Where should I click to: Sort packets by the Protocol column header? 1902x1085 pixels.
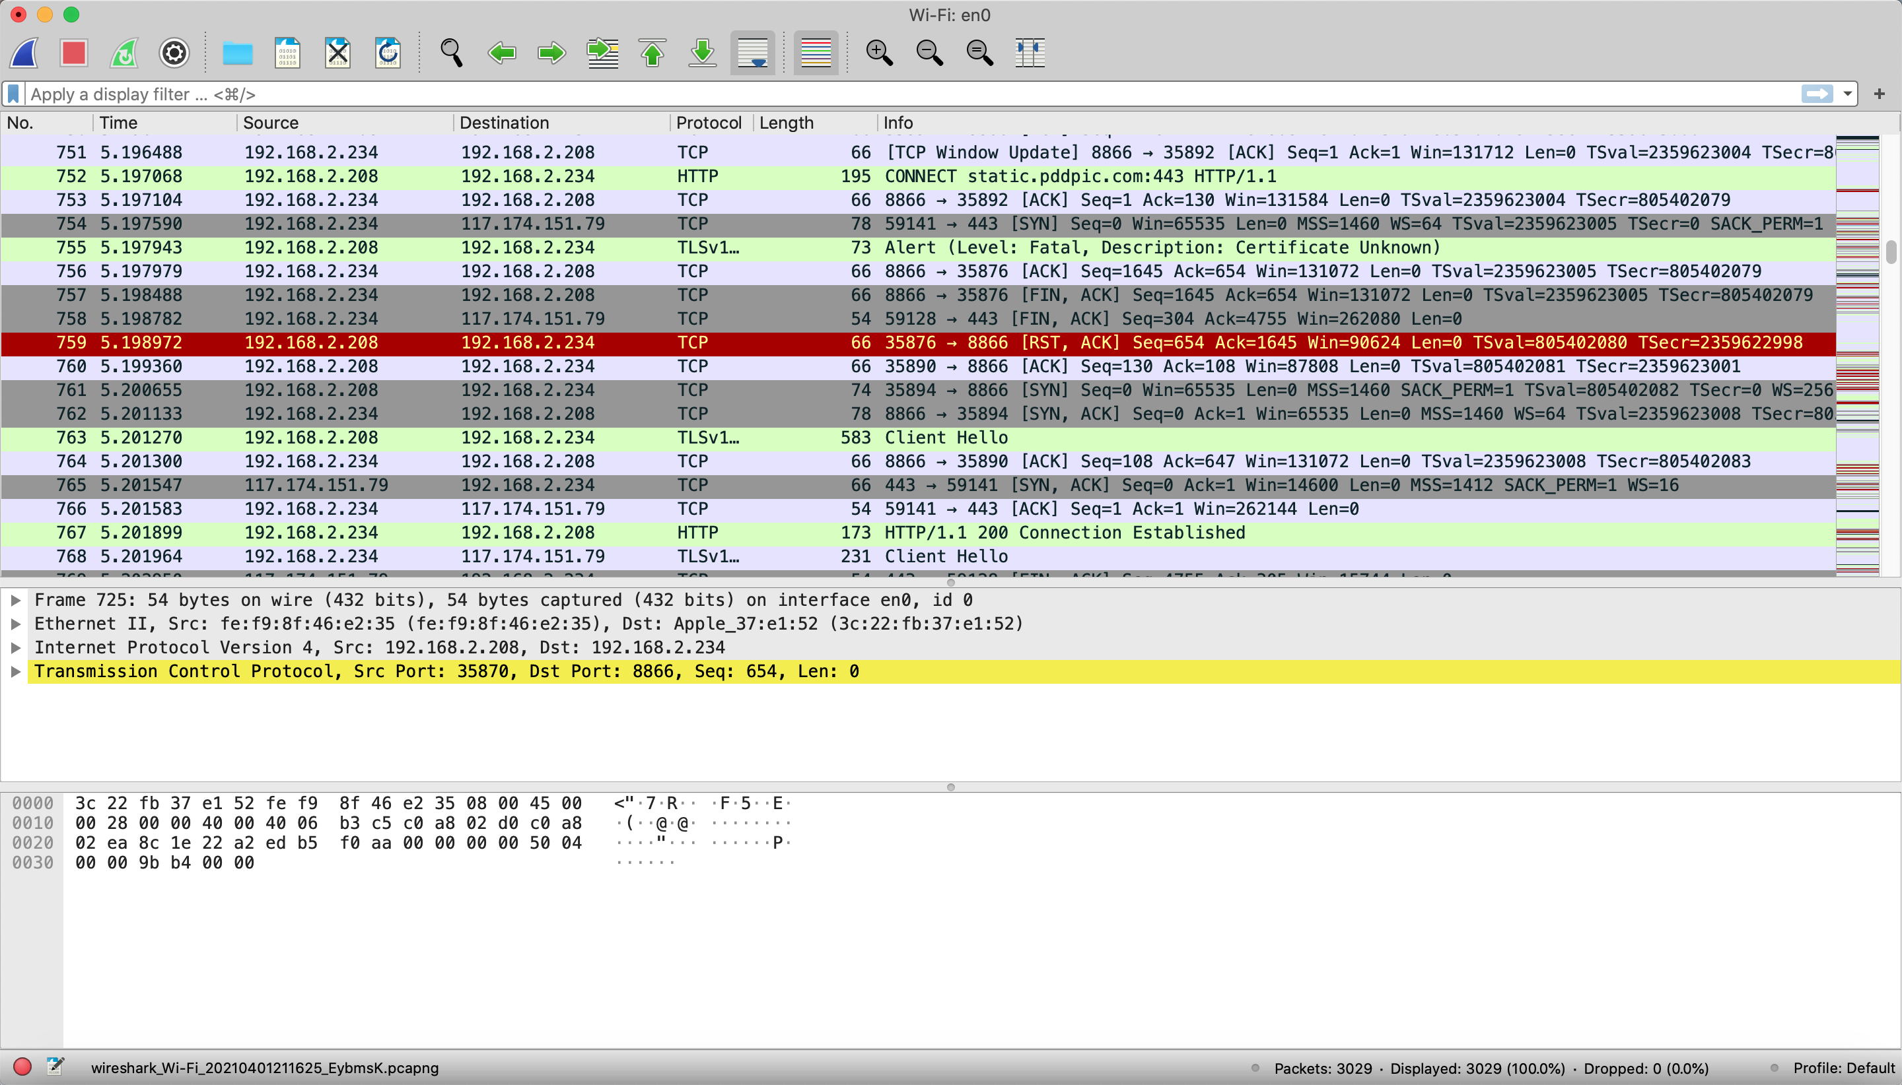707,123
